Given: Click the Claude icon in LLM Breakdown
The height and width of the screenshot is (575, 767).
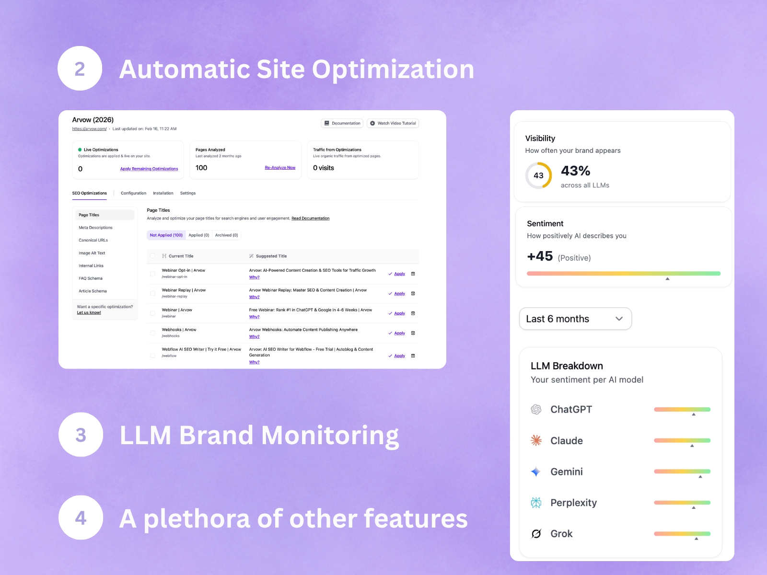Looking at the screenshot, I should (535, 441).
